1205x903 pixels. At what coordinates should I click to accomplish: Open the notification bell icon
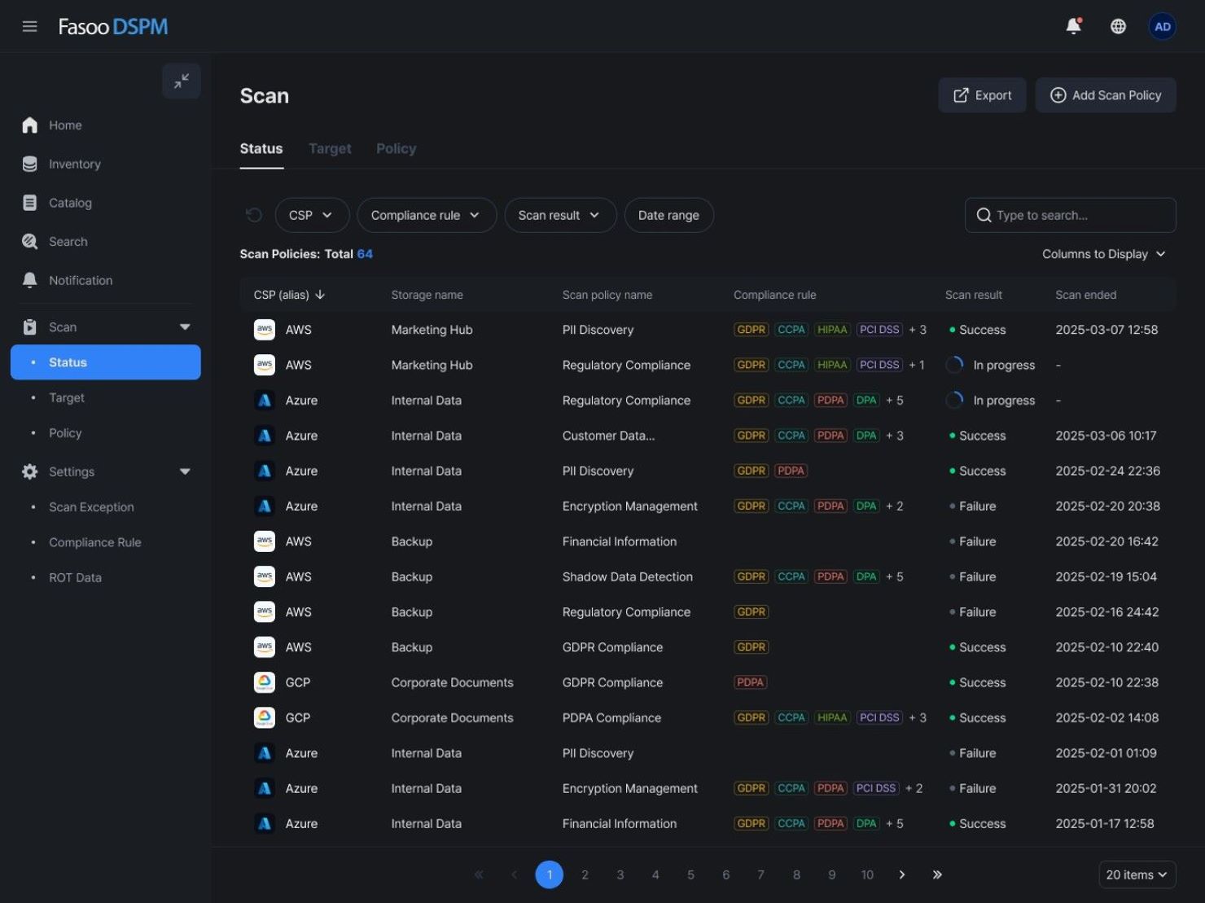pos(1072,25)
